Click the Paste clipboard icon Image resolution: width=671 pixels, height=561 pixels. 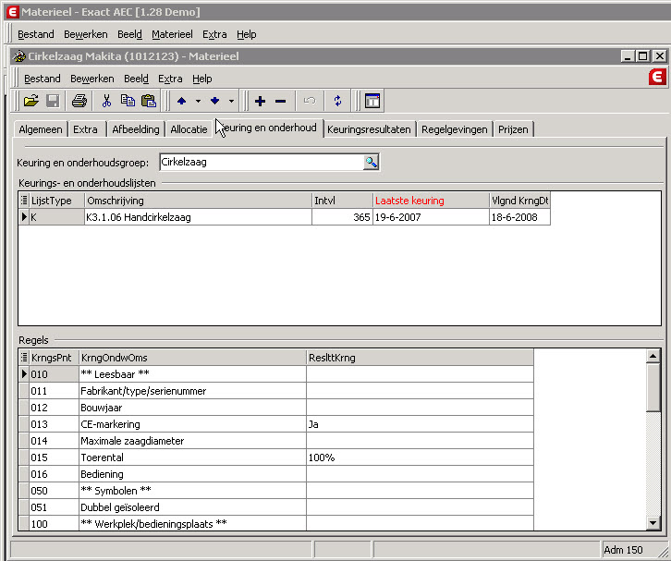[149, 101]
